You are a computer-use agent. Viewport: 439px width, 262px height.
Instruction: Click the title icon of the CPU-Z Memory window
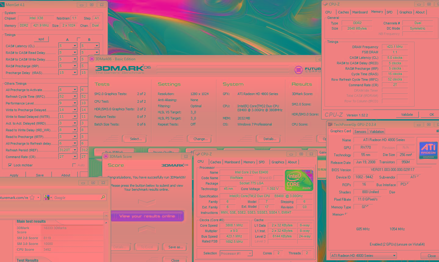pyautogui.click(x=325, y=4)
